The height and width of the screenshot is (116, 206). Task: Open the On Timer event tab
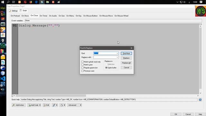point(43,16)
